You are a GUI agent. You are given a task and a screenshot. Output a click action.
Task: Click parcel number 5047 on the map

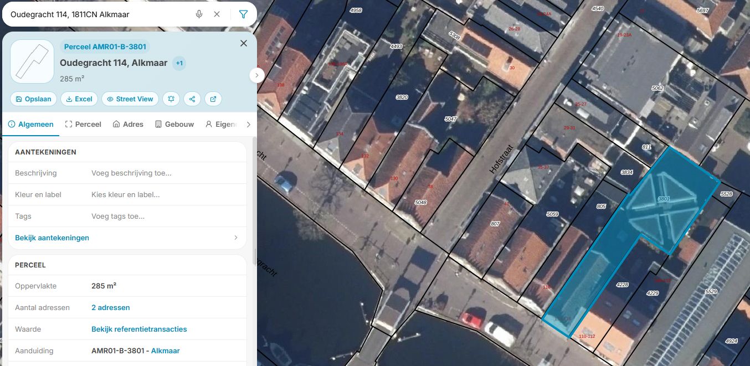(x=451, y=119)
